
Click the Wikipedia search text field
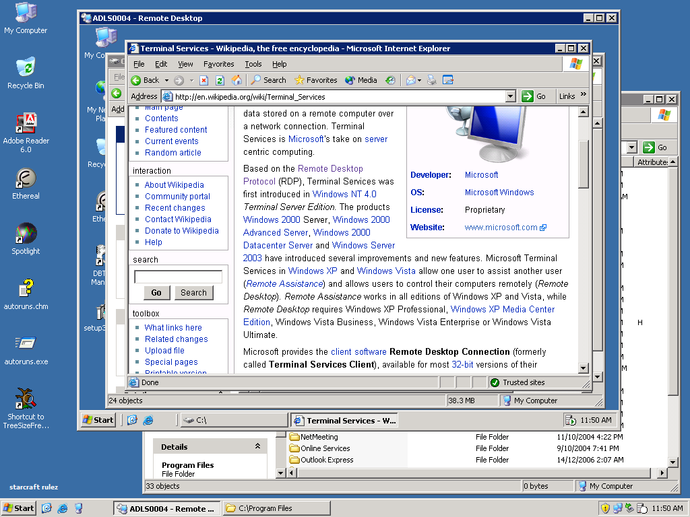pos(178,277)
